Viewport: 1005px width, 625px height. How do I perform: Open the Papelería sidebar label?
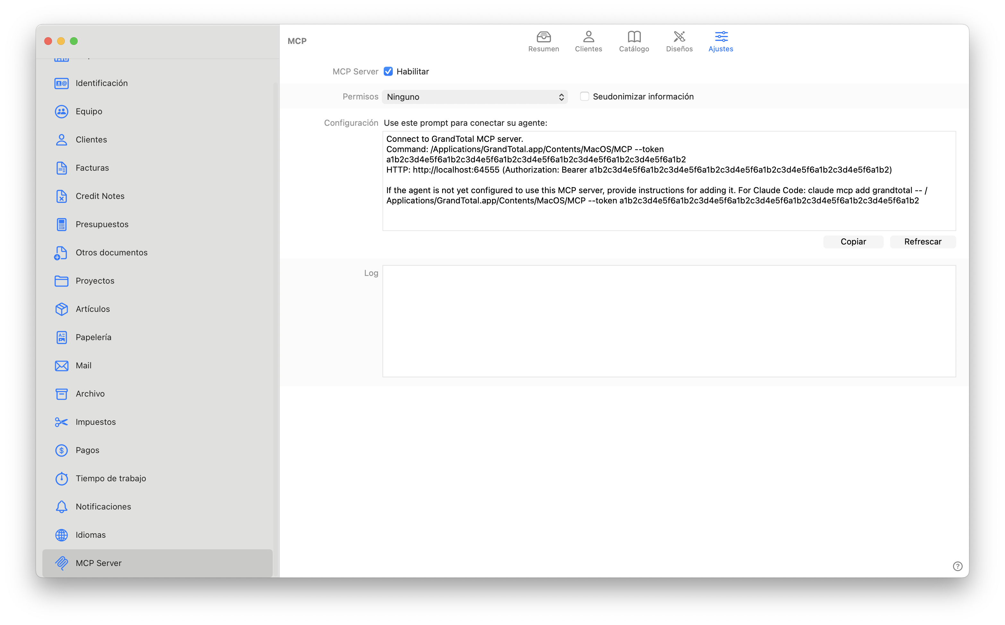(x=93, y=337)
